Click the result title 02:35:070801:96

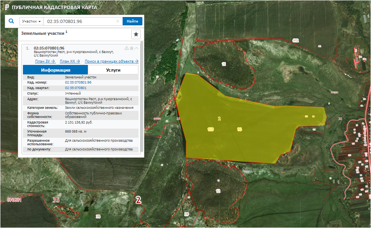point(49,48)
